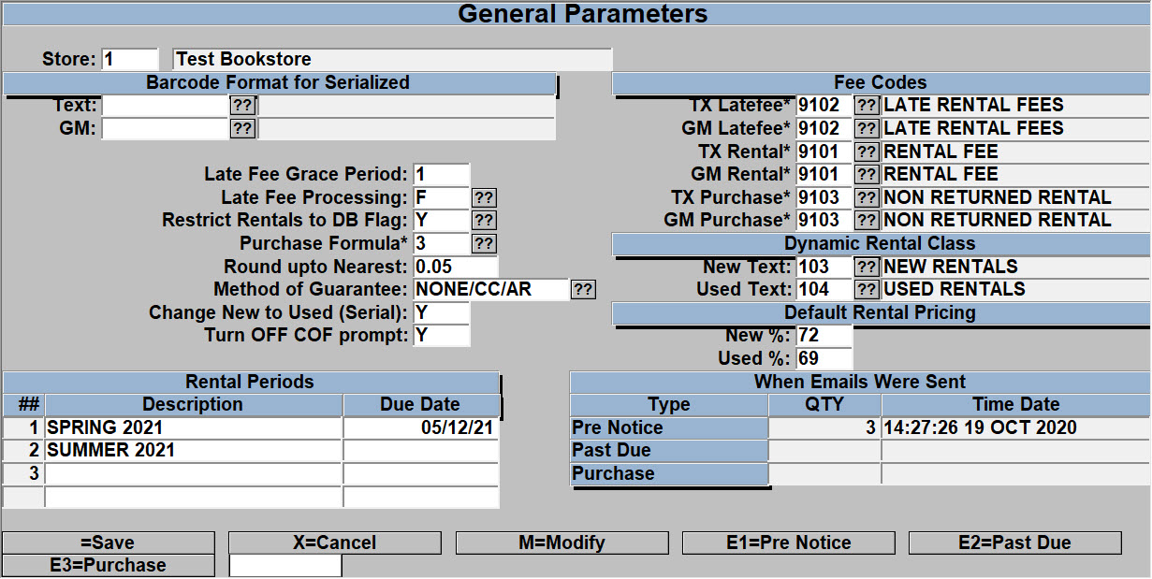Image resolution: width=1152 pixels, height=579 pixels.
Task: Click the Due Date column header
Action: tap(421, 405)
